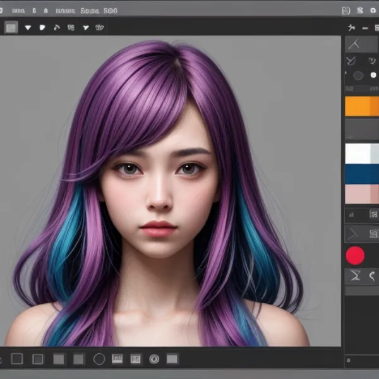
Task: Click the highlighted gray square button in the top toolbar
Action: (11, 28)
